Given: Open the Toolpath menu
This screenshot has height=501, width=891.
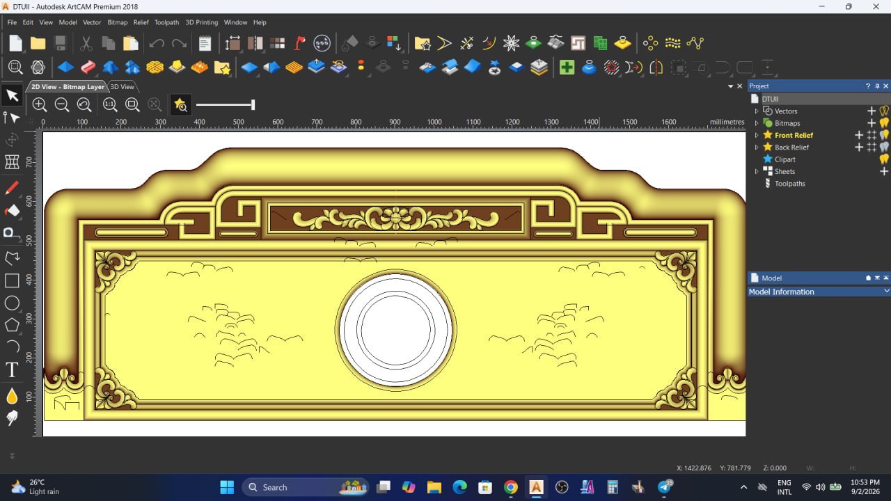Looking at the screenshot, I should click(x=166, y=22).
